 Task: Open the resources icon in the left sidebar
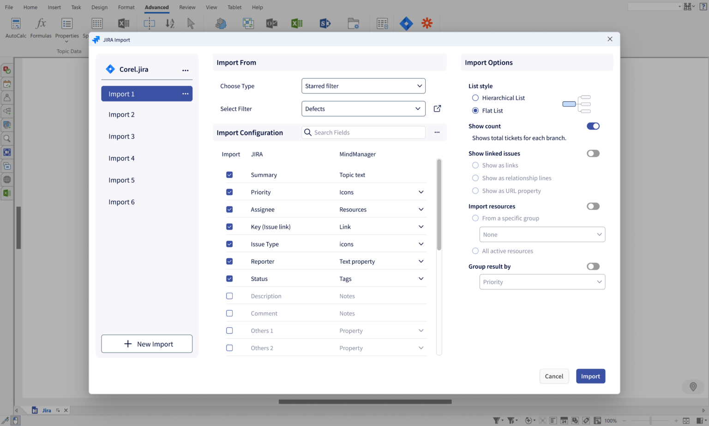click(x=6, y=97)
